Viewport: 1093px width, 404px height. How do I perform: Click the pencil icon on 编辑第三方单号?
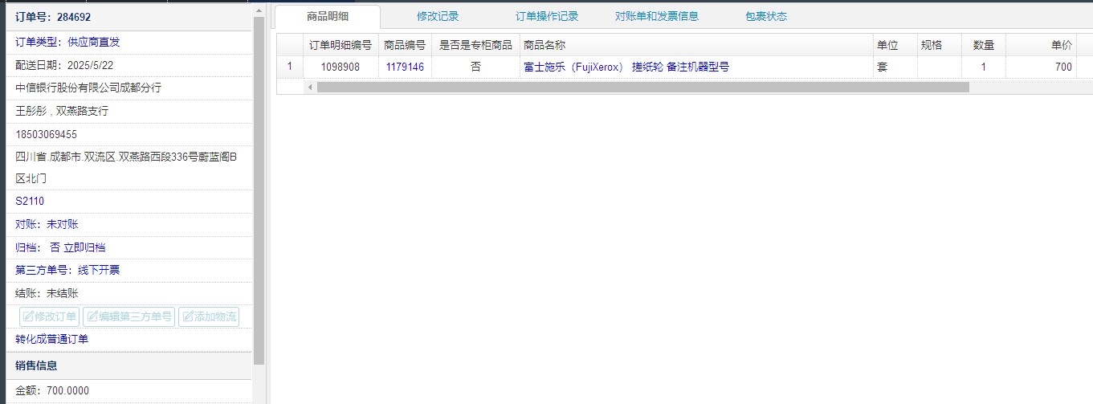pyautogui.click(x=92, y=316)
